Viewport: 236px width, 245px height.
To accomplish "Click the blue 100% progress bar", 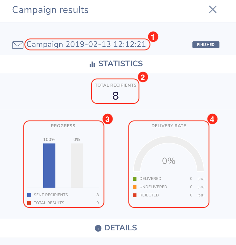I will tap(49, 166).
